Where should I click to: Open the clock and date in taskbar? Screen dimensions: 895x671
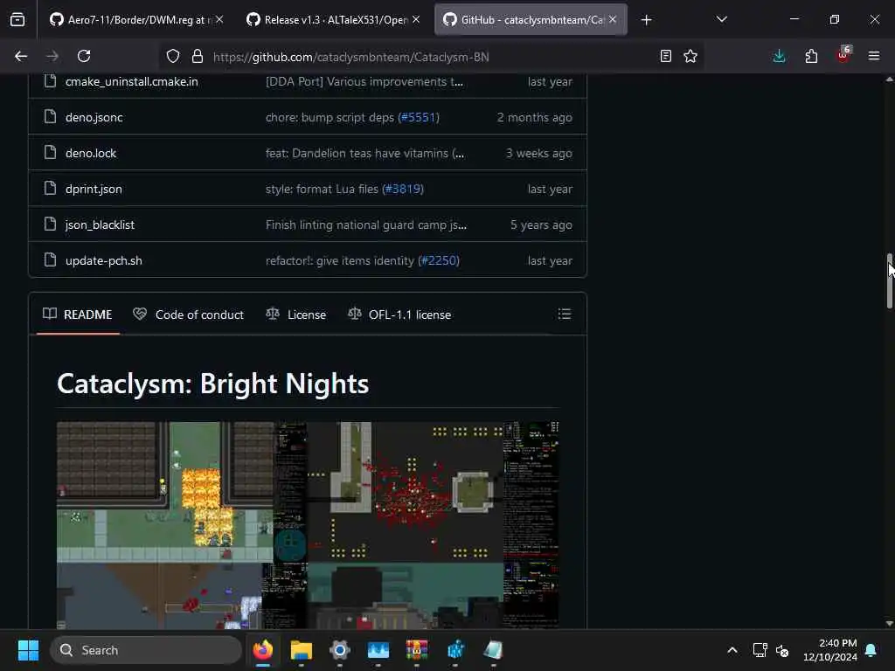(830, 650)
